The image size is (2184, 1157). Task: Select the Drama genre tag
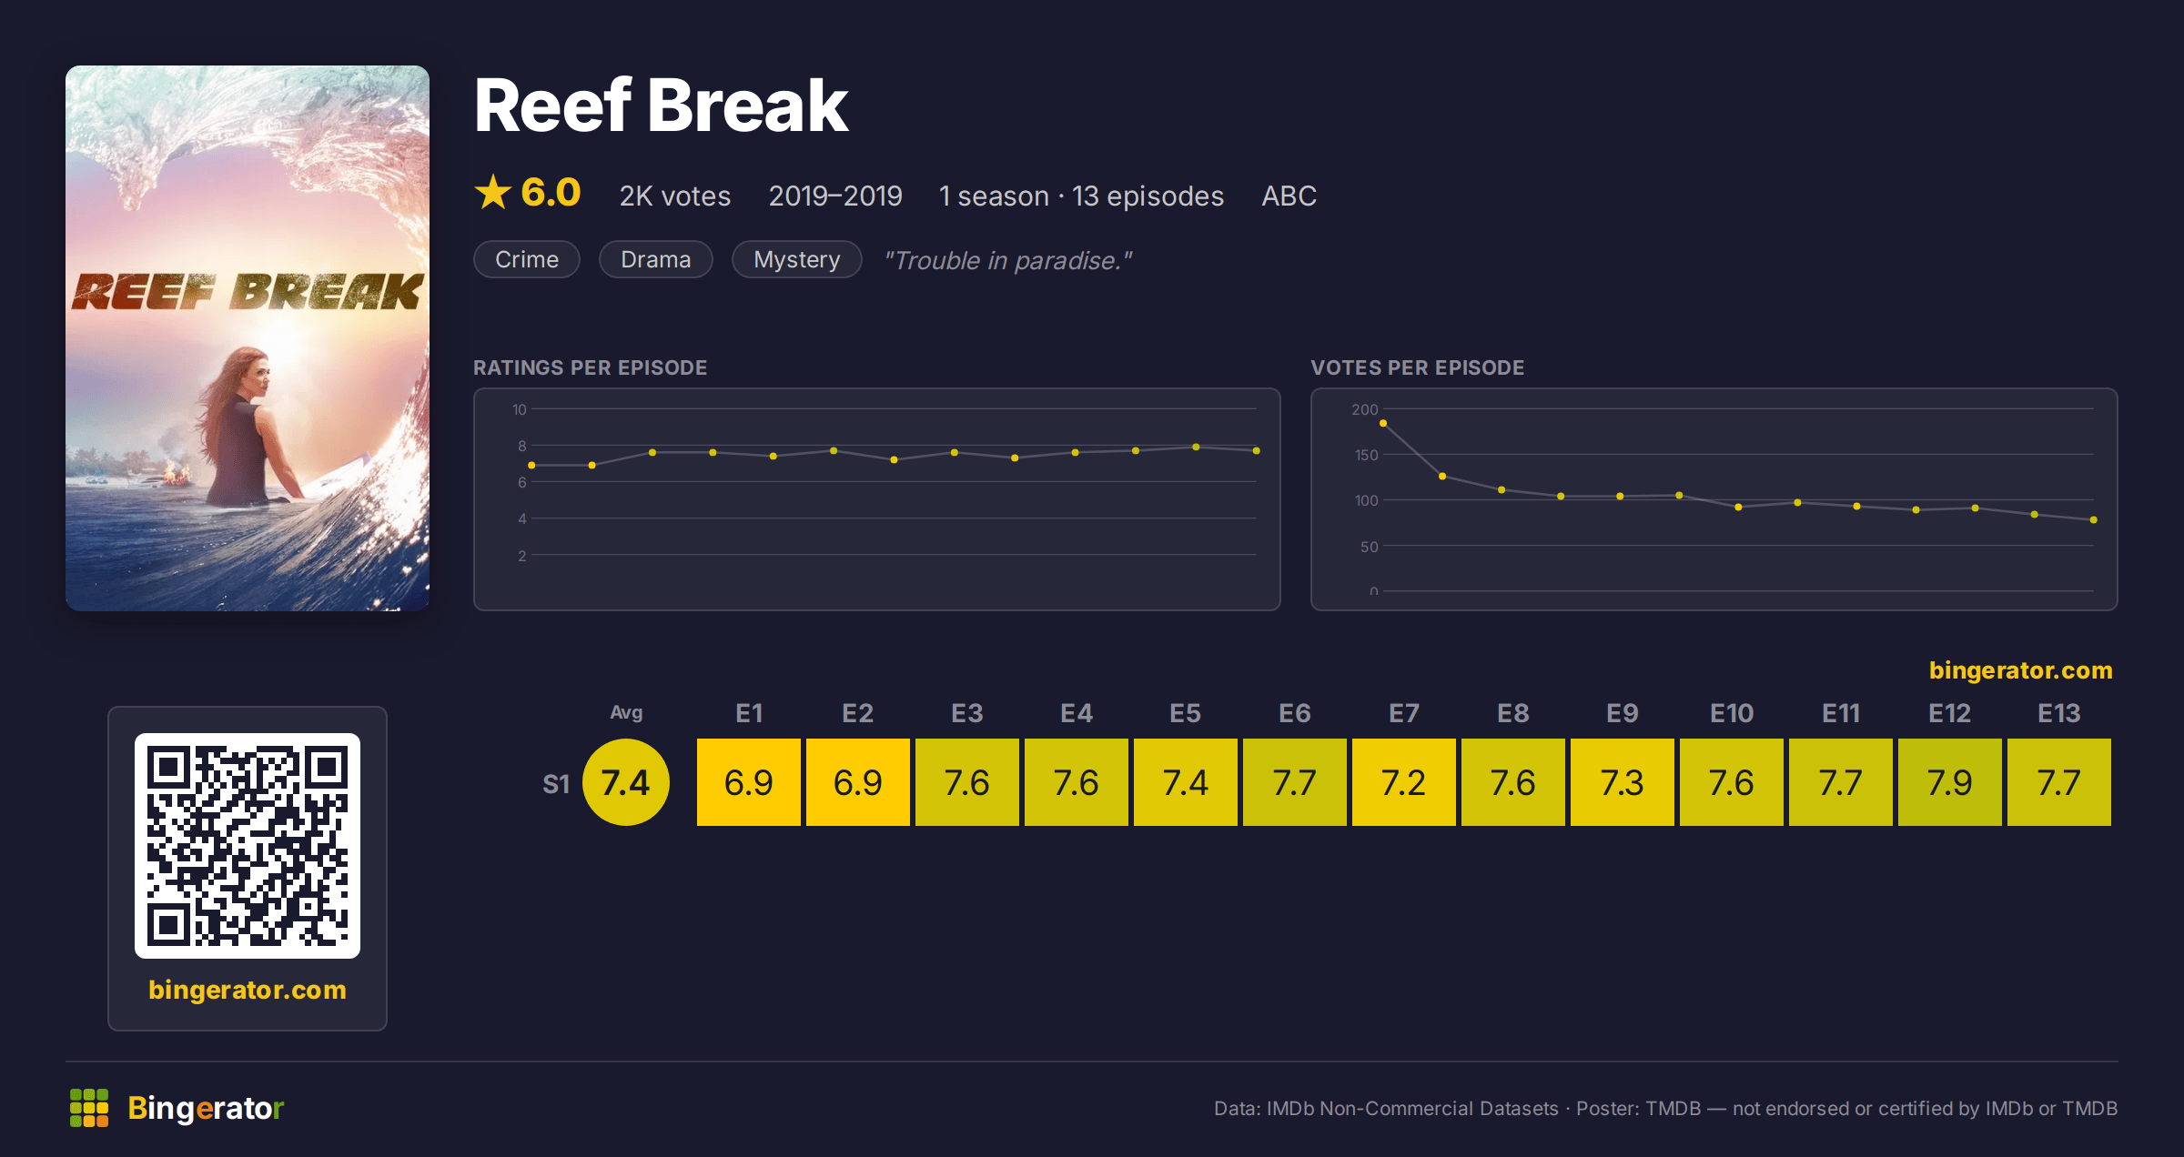tap(656, 259)
